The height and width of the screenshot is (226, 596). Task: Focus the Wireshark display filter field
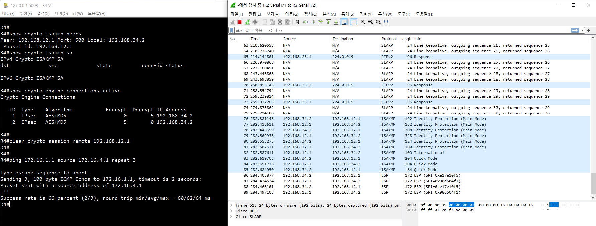click(x=402, y=30)
